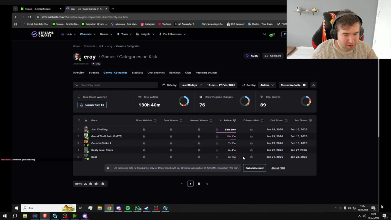This screenshot has height=220, width=391.
Task: Click the browser back arrow
Action: [16, 17]
